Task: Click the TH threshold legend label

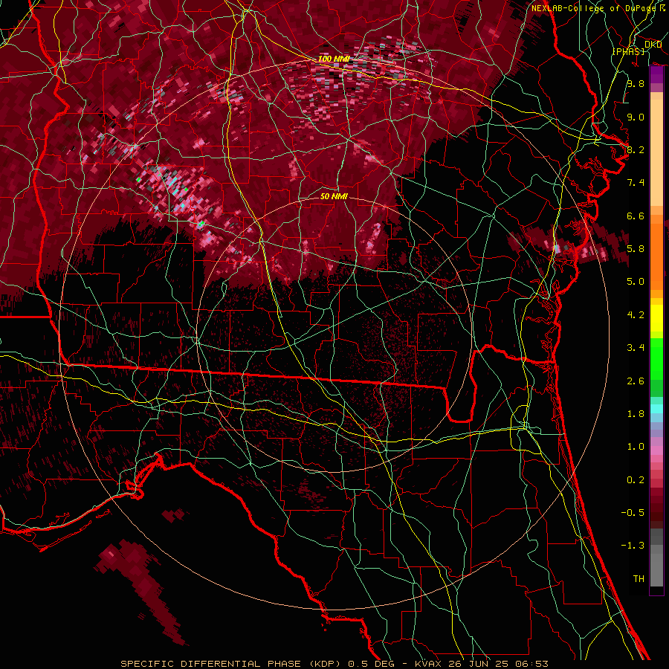Action: coord(639,579)
